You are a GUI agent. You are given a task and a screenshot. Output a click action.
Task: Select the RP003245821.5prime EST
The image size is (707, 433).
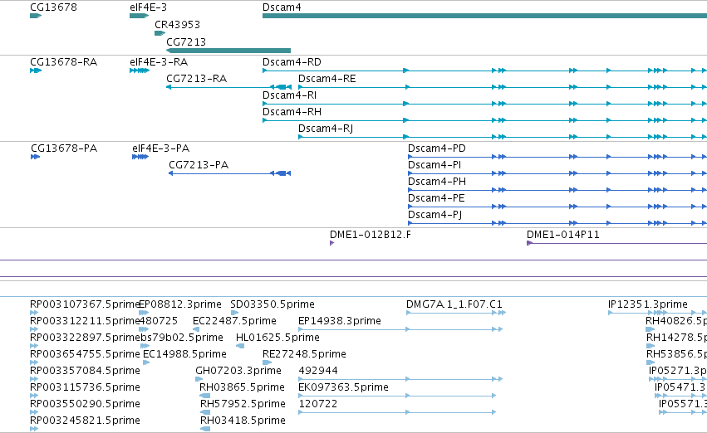pyautogui.click(x=34, y=429)
